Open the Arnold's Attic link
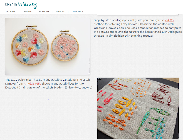 [x=32, y=83]
